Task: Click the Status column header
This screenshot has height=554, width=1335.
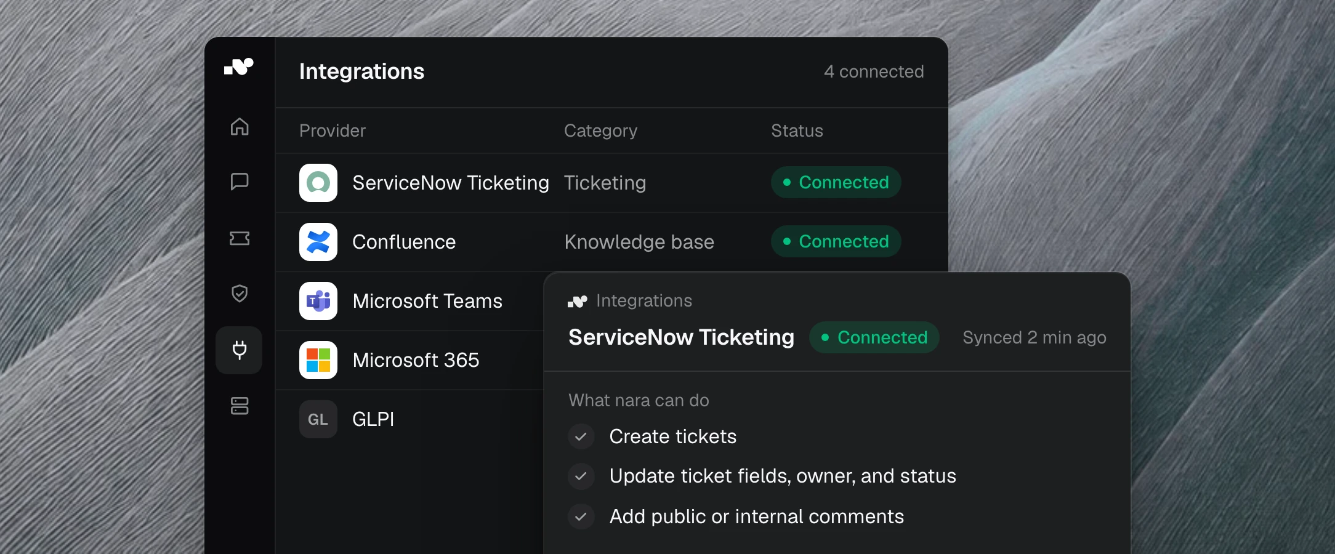Action: (797, 130)
